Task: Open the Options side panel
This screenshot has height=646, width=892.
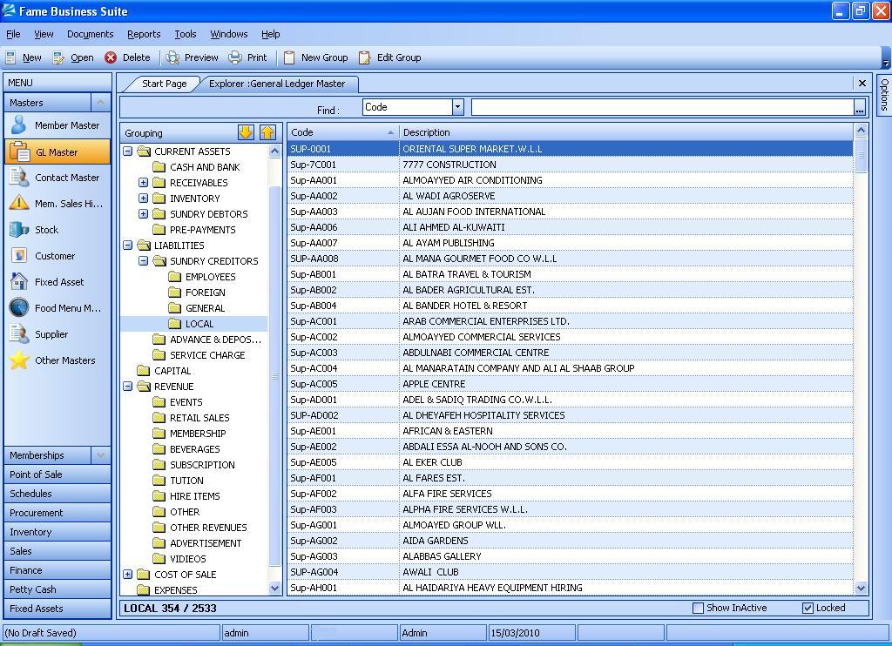Action: point(884,94)
